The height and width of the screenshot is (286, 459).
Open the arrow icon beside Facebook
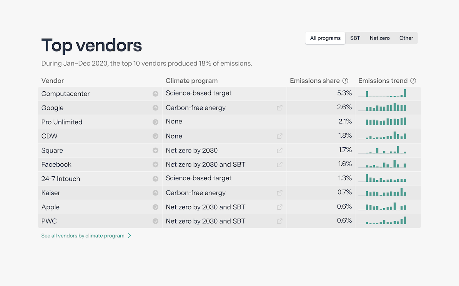click(155, 164)
